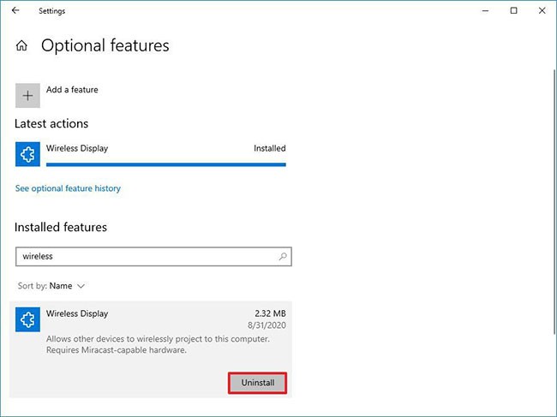Select Wireless Display puzzle icon in Installed features
The image size is (557, 417).
pyautogui.click(x=27, y=319)
